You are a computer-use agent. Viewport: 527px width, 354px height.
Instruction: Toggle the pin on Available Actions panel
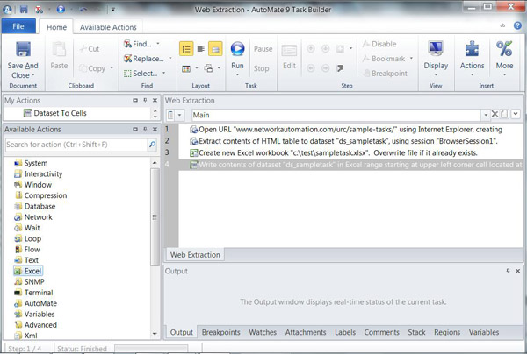point(145,129)
